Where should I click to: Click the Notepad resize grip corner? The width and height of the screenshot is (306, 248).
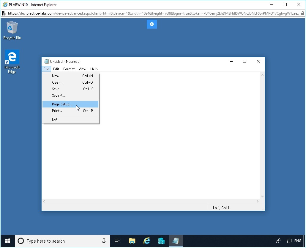[x=263, y=209]
